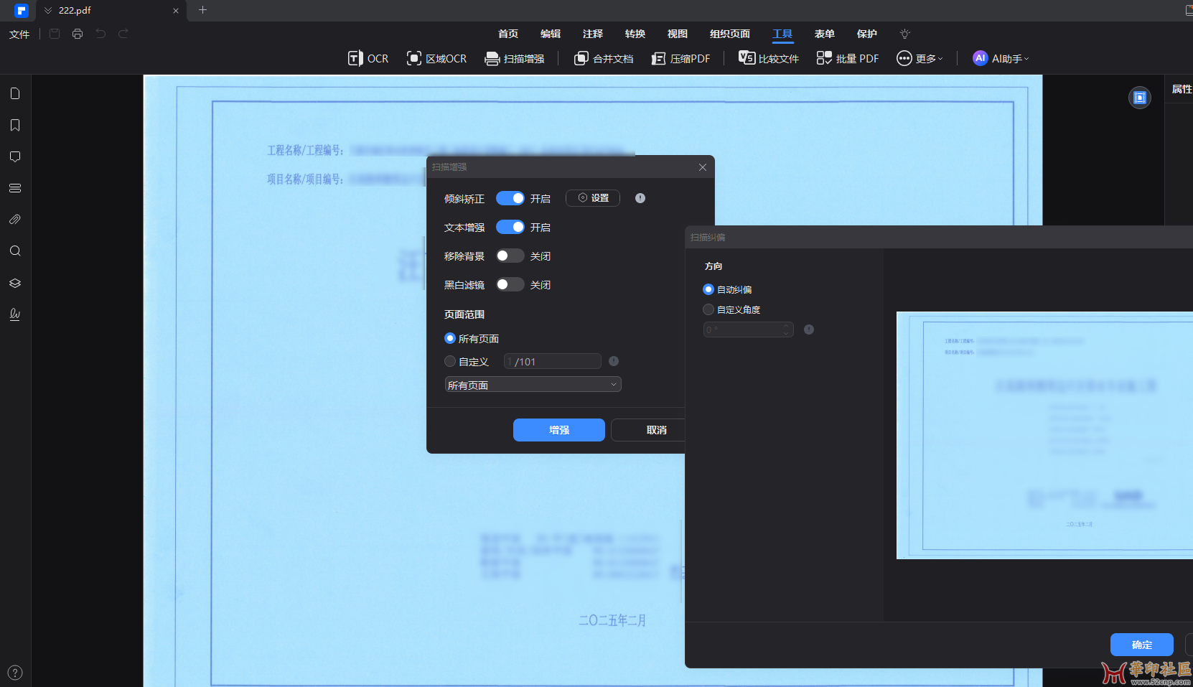
Task: Open the layers panel icon
Action: pyautogui.click(x=15, y=283)
